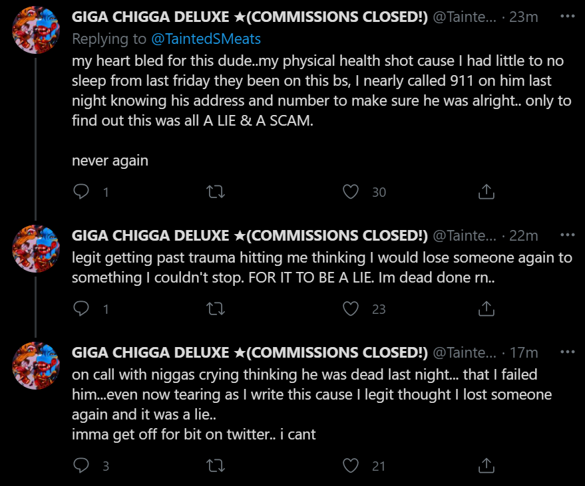
Task: Retweet the 17m tweet
Action: pos(216,465)
